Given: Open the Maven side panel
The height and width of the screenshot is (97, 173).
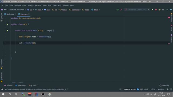Looking at the screenshot, I should tap(171, 28).
